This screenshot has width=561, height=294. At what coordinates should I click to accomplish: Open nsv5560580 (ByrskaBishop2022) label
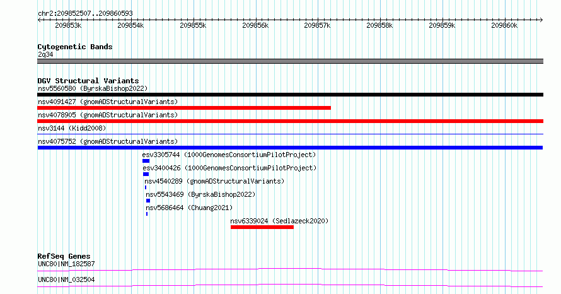pos(93,88)
